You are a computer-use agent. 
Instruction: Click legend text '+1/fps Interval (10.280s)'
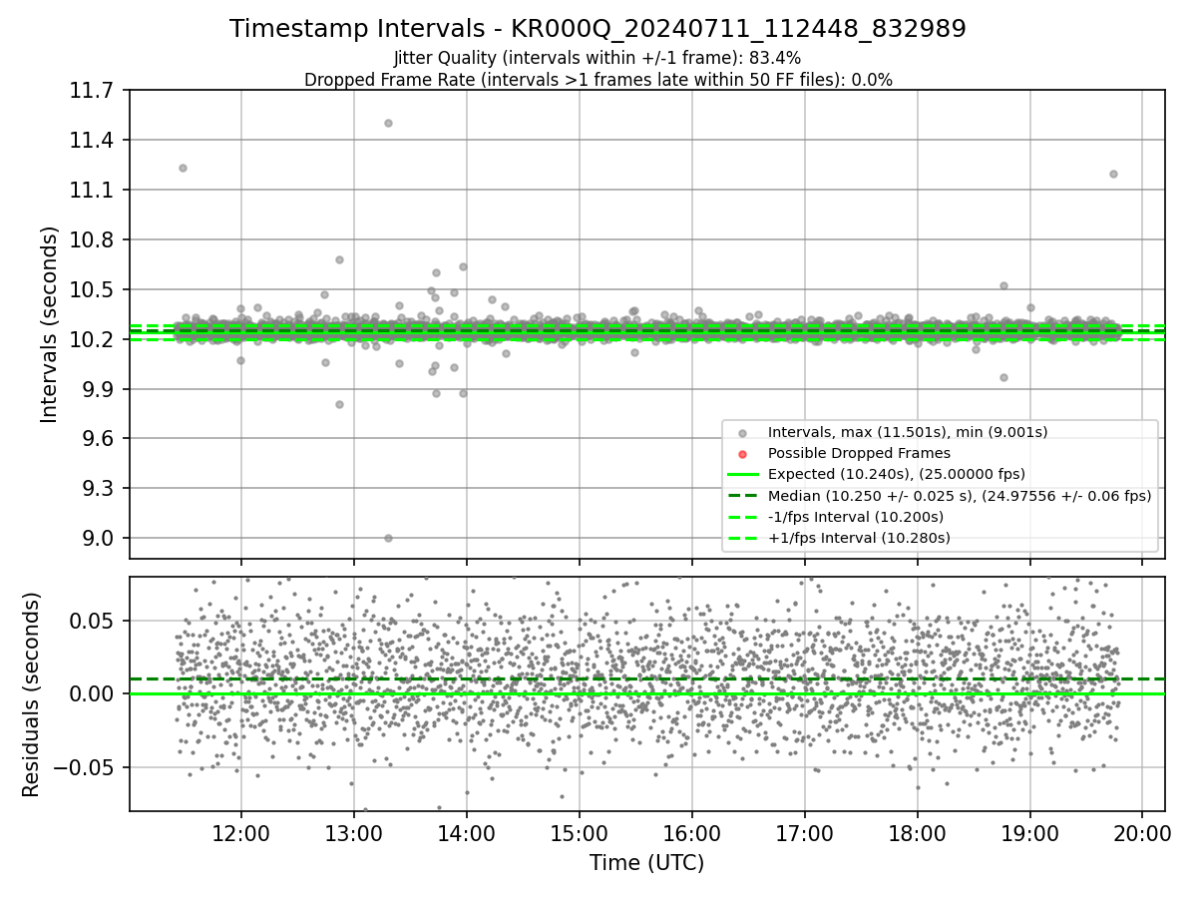click(x=859, y=538)
